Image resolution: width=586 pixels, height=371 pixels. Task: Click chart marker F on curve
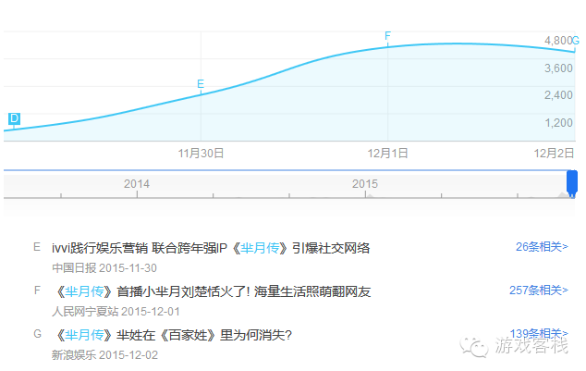(387, 36)
